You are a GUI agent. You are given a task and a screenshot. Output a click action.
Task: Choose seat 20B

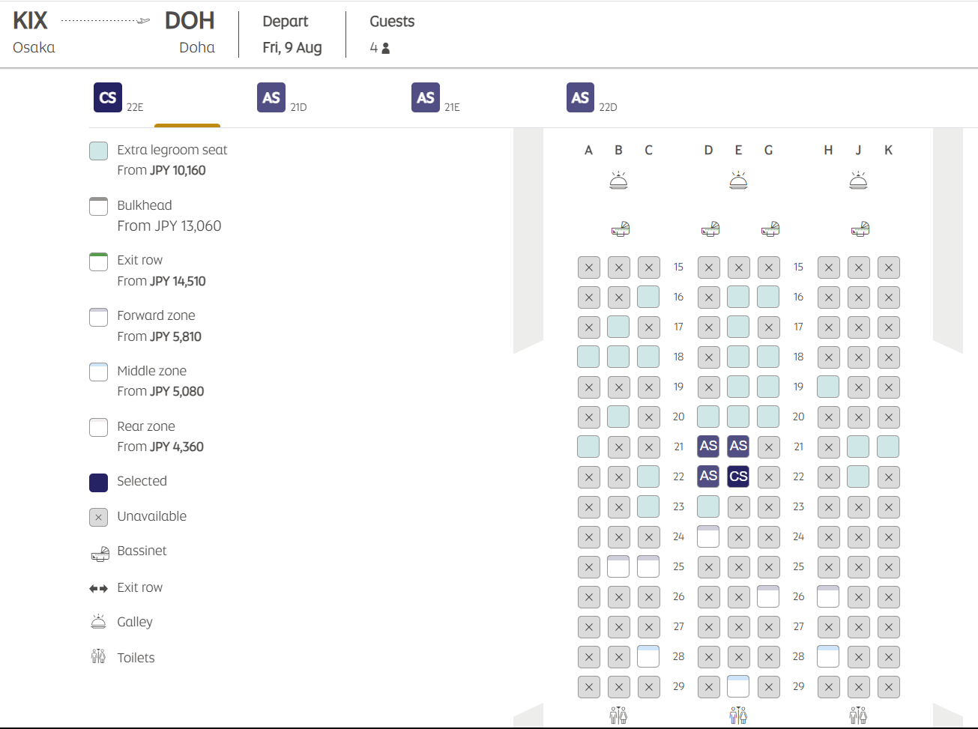click(618, 417)
